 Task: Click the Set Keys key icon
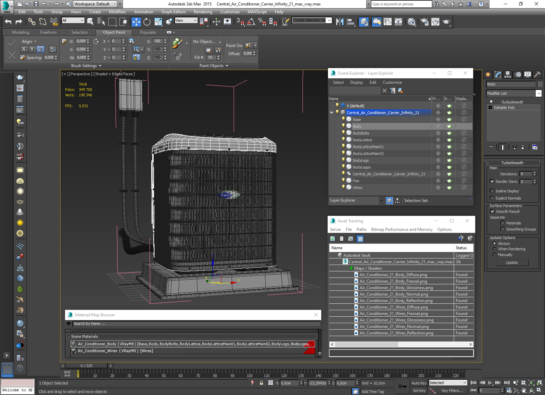point(402,386)
